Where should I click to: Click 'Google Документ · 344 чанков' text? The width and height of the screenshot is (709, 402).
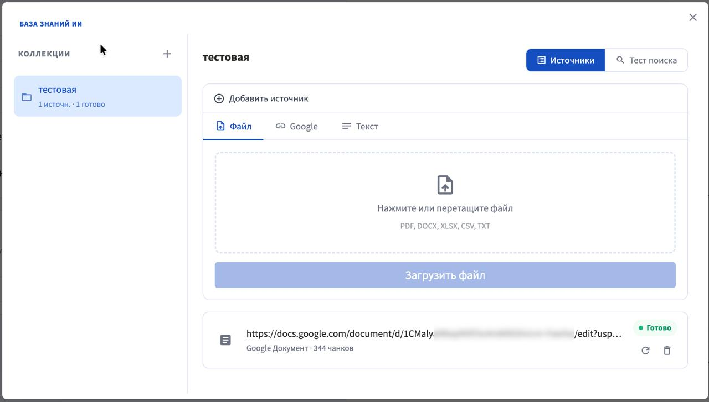tap(300, 348)
